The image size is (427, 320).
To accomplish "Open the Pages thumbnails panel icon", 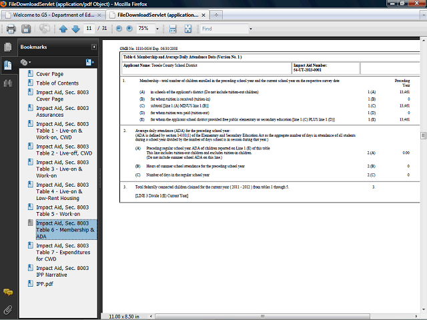I will 8,47.
